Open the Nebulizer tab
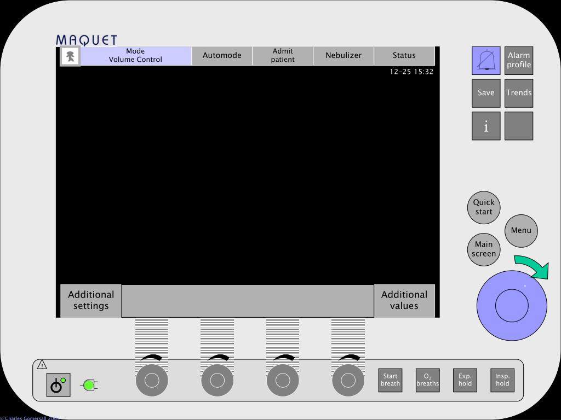The height and width of the screenshot is (420, 561). [x=344, y=56]
